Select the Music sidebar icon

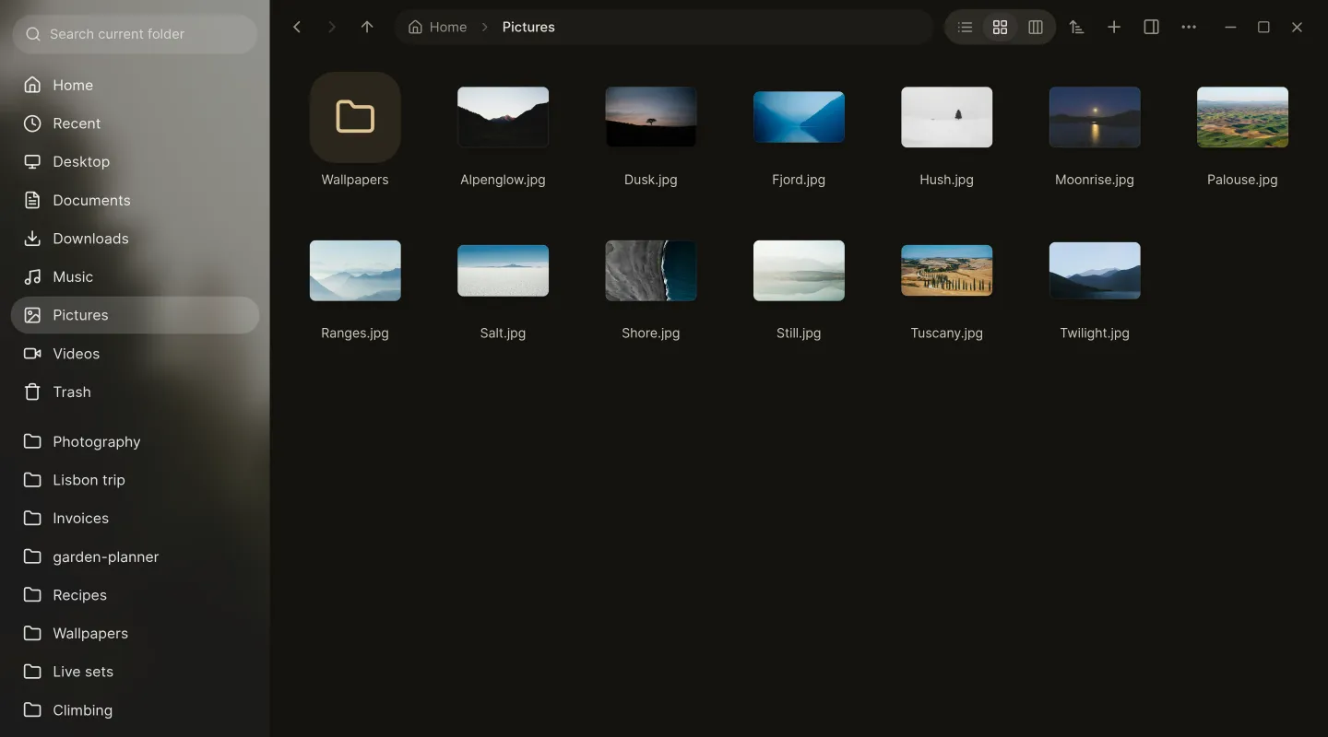point(32,276)
